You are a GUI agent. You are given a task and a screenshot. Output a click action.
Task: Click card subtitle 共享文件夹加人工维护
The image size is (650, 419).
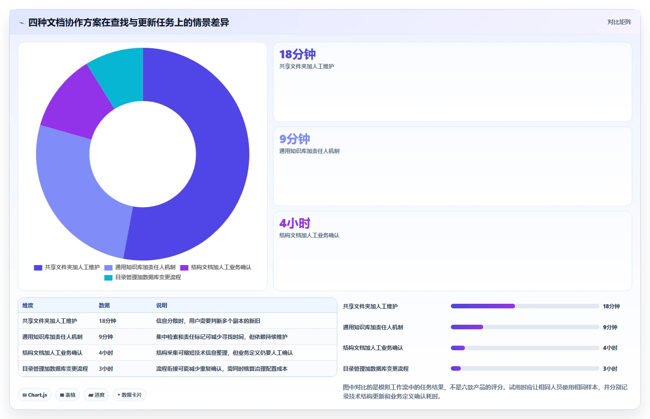(306, 66)
